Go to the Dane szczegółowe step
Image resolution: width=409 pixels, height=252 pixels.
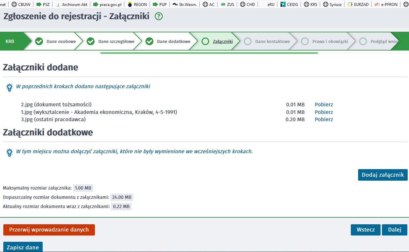(110, 41)
